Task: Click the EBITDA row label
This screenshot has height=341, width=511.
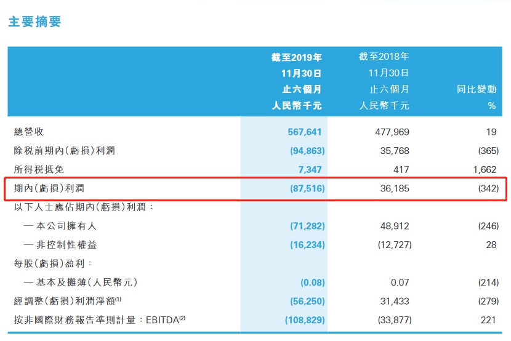Action: (x=100, y=320)
